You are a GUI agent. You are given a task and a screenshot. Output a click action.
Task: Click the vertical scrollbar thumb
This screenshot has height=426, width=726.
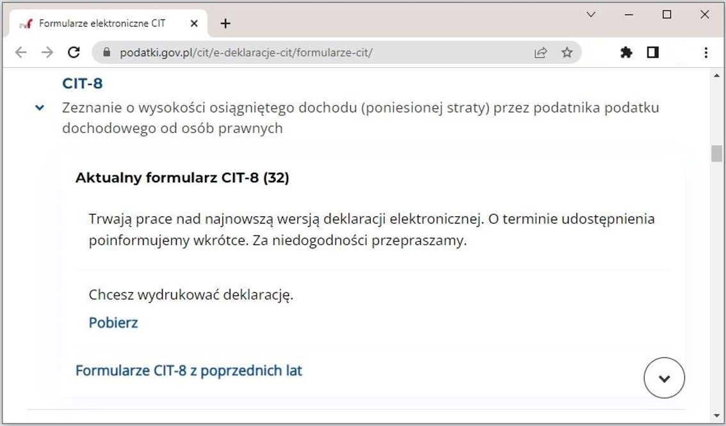click(x=716, y=154)
